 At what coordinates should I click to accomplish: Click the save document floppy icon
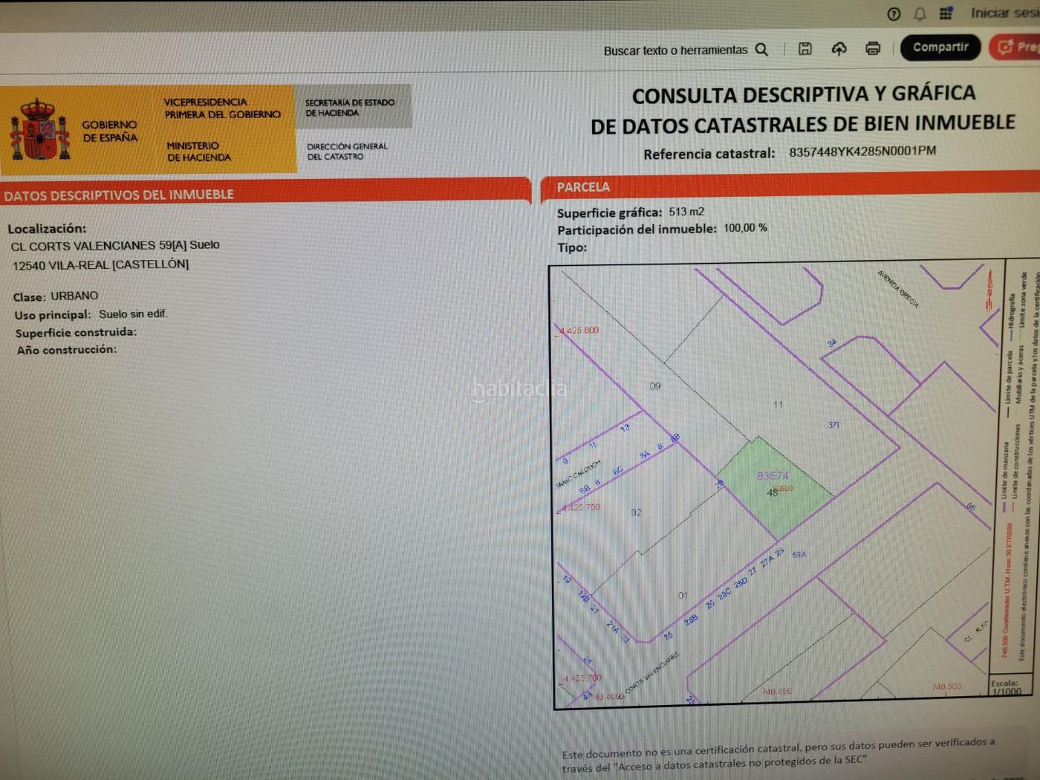[805, 49]
